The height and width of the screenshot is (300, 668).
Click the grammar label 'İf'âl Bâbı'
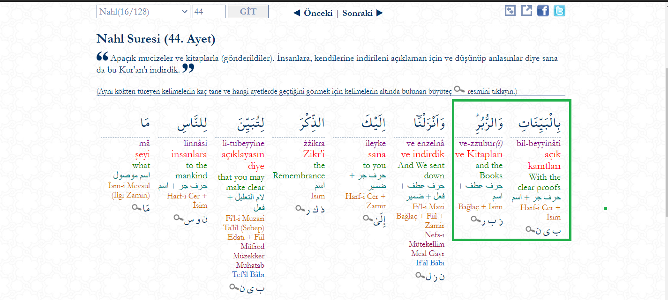[430, 263]
